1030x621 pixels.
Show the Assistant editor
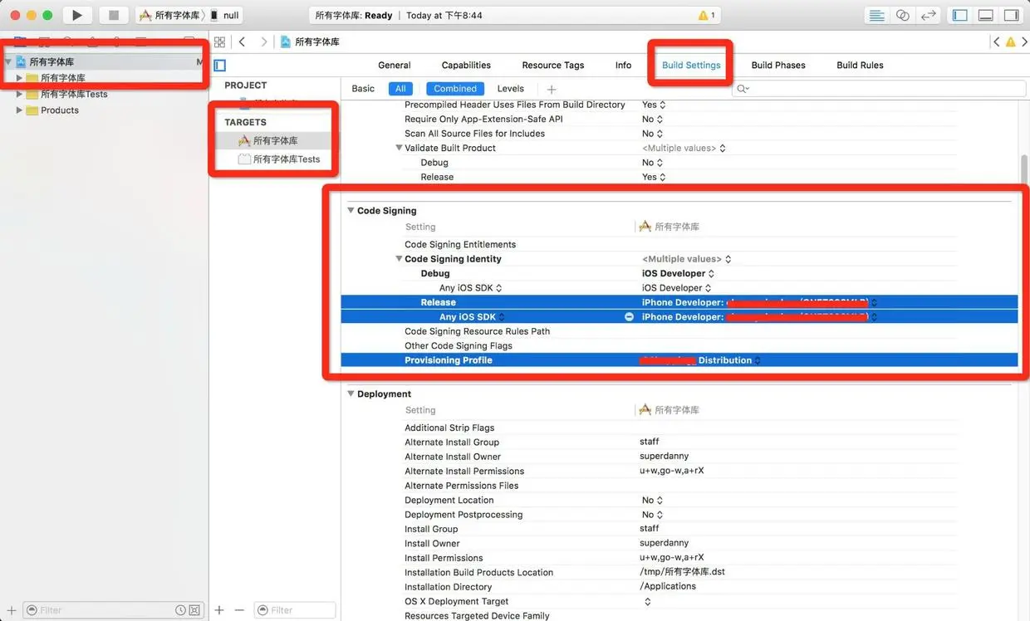tap(902, 15)
